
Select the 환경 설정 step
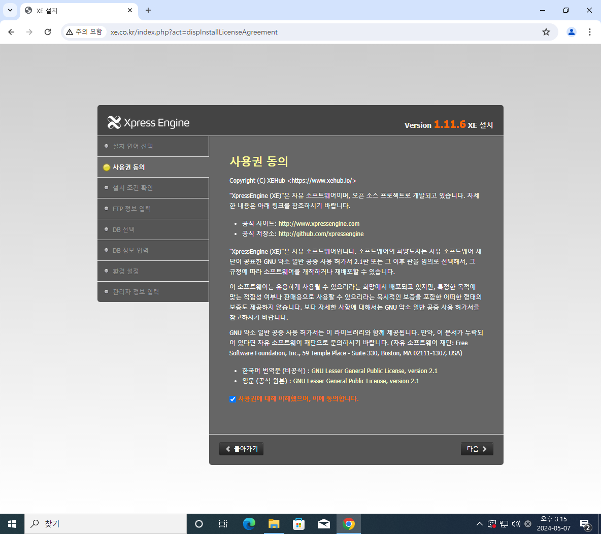pos(153,271)
